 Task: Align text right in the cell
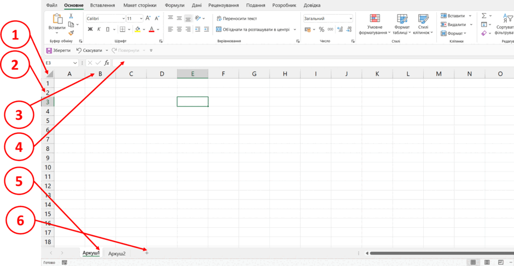(188, 29)
